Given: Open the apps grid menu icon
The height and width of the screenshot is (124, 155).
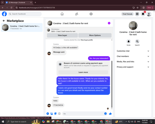Looking at the screenshot, I should point(137,14).
